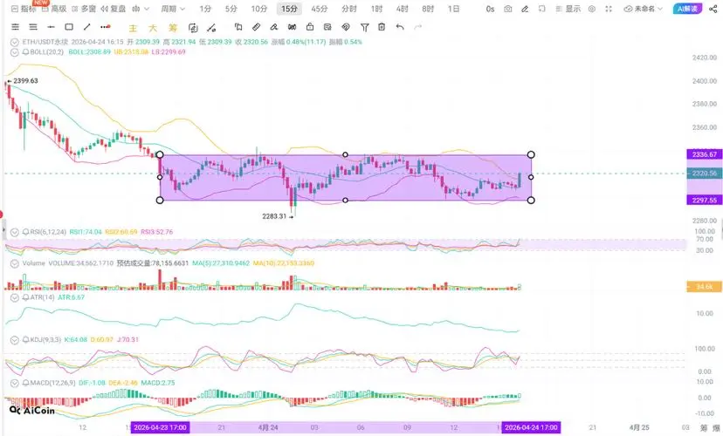723x436 pixels.
Task: Select the 1日 daily timeframe
Action: coord(454,9)
